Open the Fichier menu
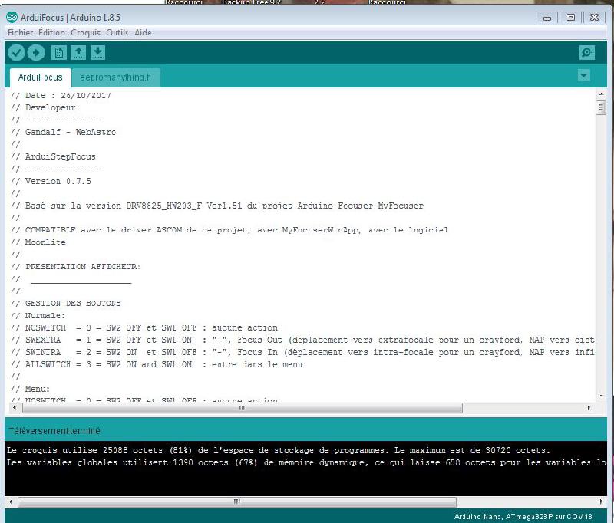614x523 pixels. point(21,32)
